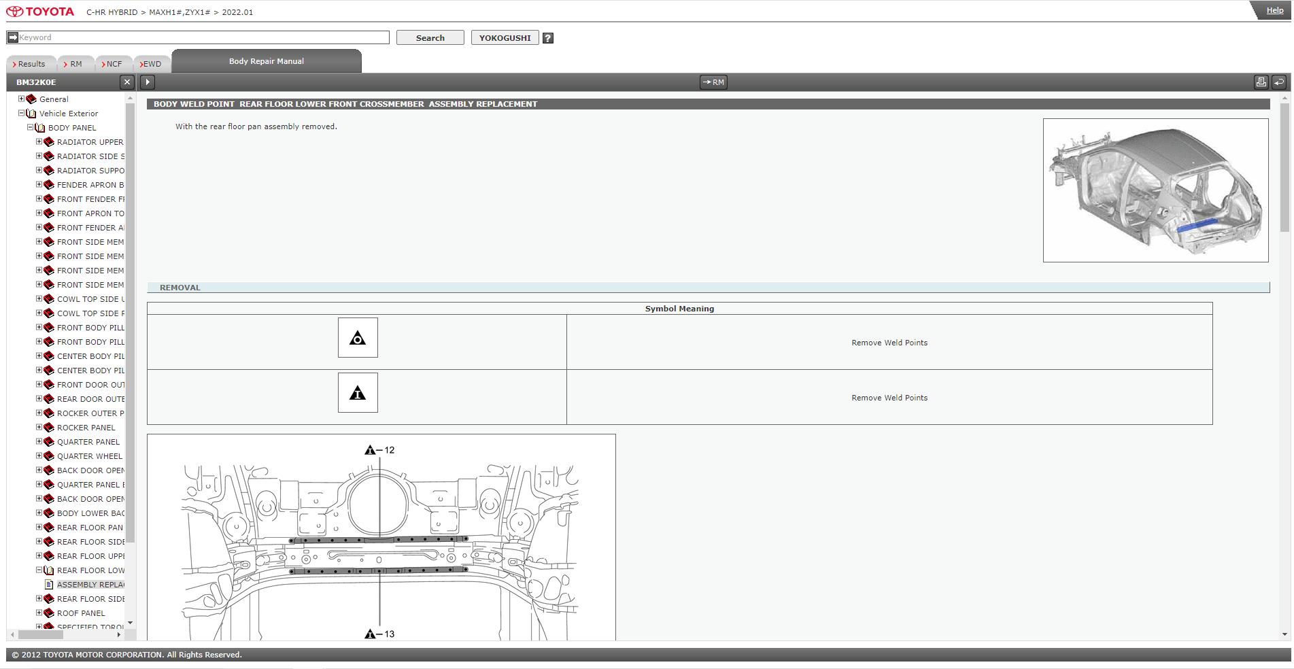1294x669 pixels.
Task: Click the play arrow toggle beside sidebar
Action: point(148,82)
